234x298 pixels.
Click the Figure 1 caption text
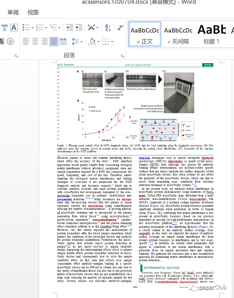(135, 149)
